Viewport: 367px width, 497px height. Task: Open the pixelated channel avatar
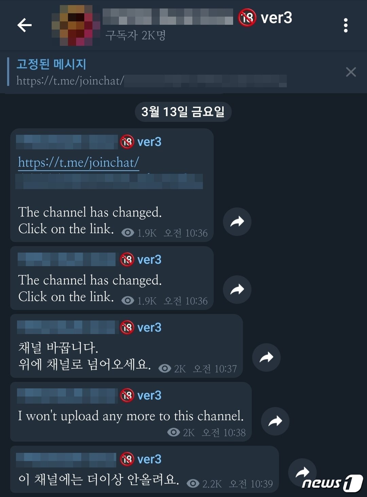(x=76, y=25)
